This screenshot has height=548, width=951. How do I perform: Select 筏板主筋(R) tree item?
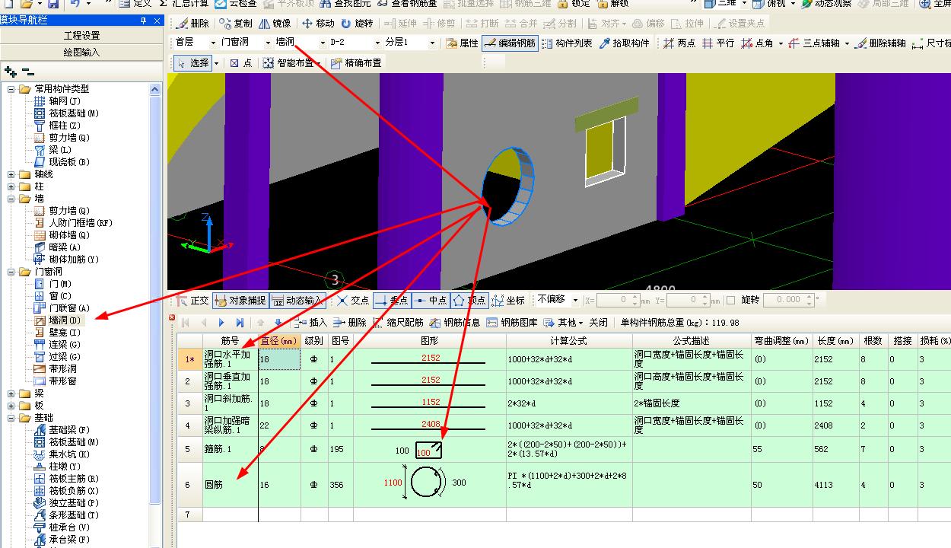[74, 479]
